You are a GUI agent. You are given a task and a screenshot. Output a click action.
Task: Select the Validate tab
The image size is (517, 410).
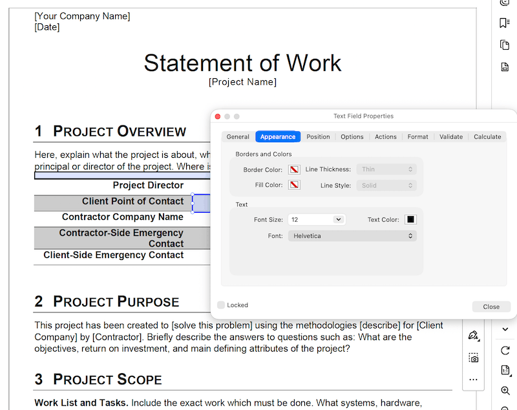coord(450,137)
